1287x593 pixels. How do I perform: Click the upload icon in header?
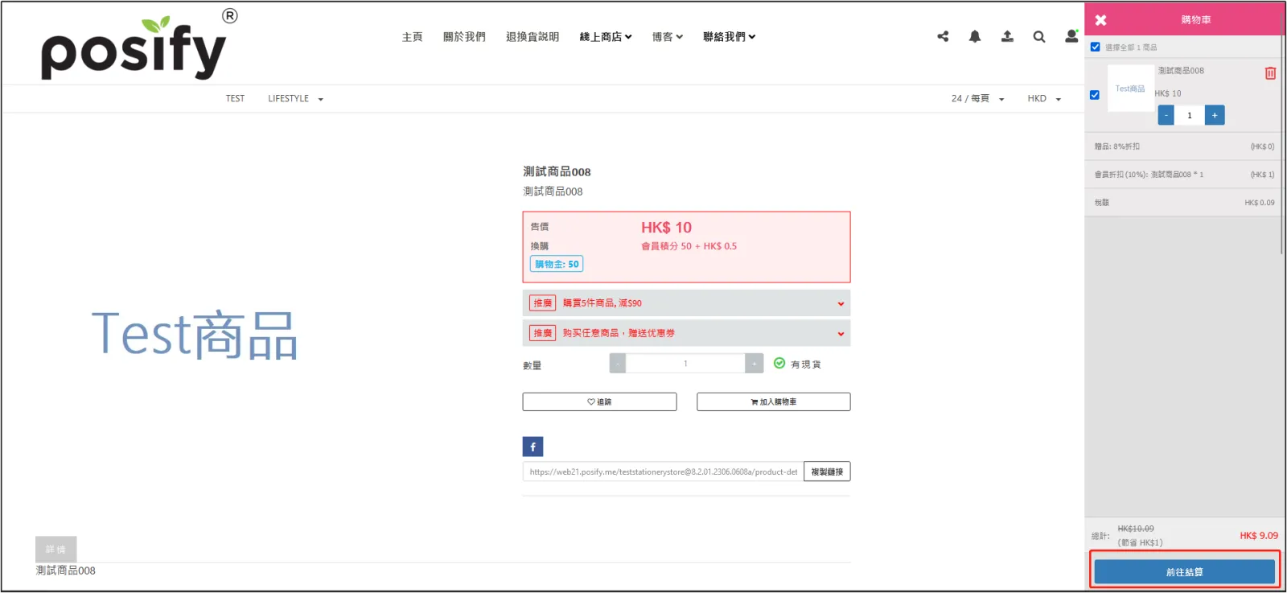pyautogui.click(x=1007, y=36)
